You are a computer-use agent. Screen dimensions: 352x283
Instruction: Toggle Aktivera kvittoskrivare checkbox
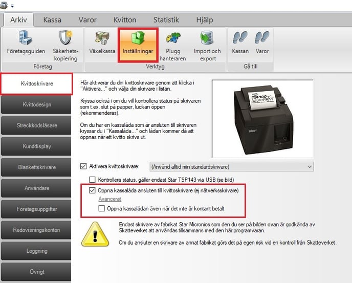(83, 166)
